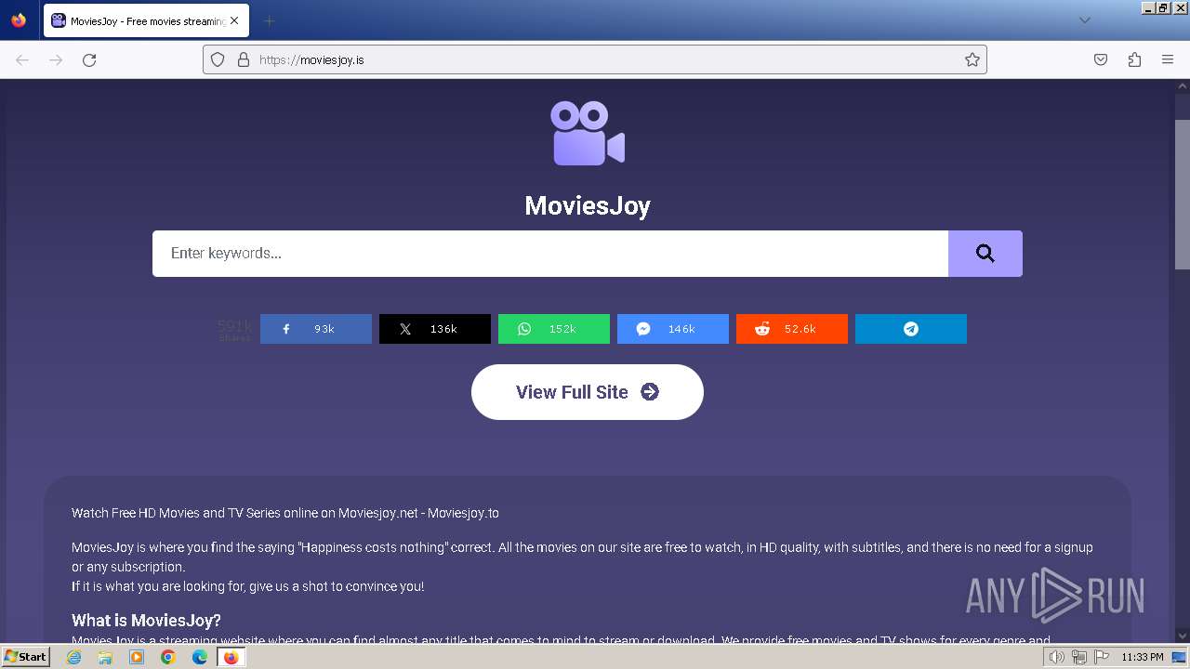Click the View Full Site button
This screenshot has height=669, width=1190.
point(588,392)
